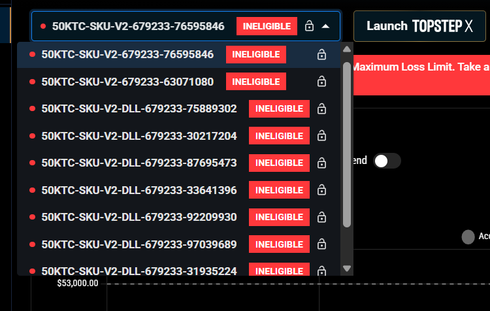Click lock icon for account ending 33641396
This screenshot has width=490, height=311.
(x=321, y=189)
